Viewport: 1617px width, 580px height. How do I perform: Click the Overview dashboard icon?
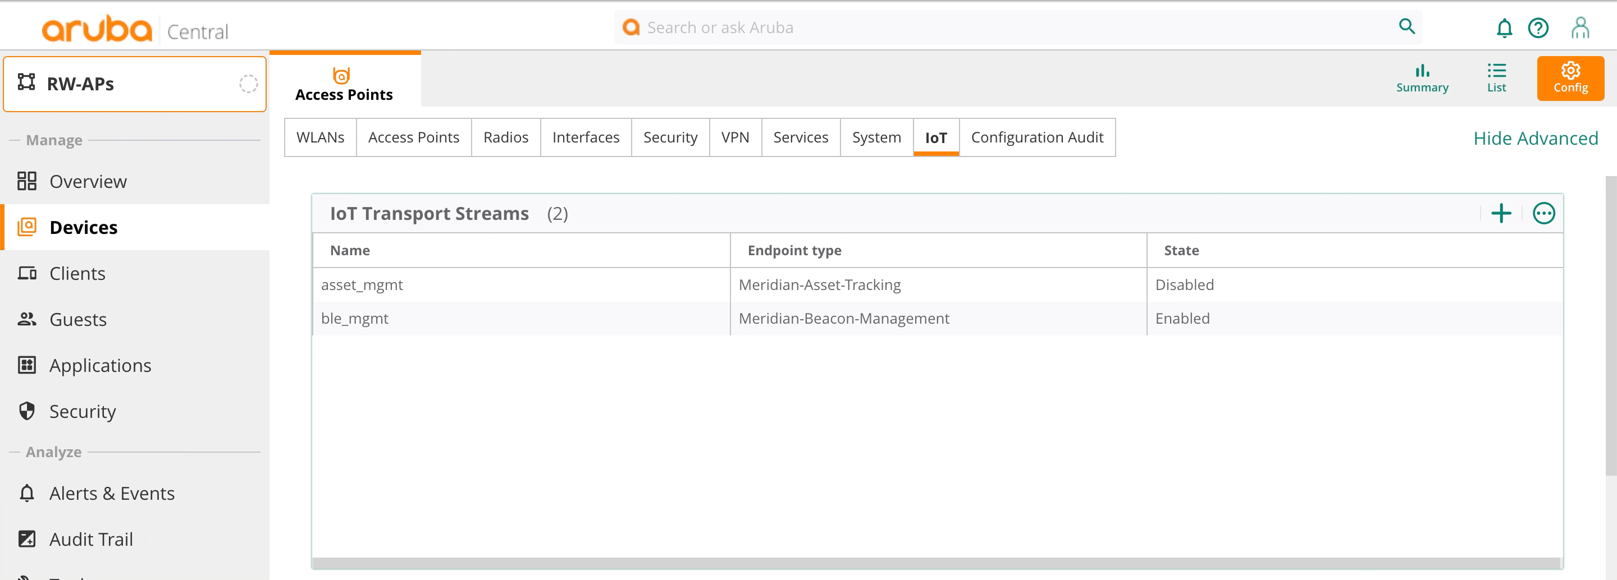pyautogui.click(x=26, y=181)
